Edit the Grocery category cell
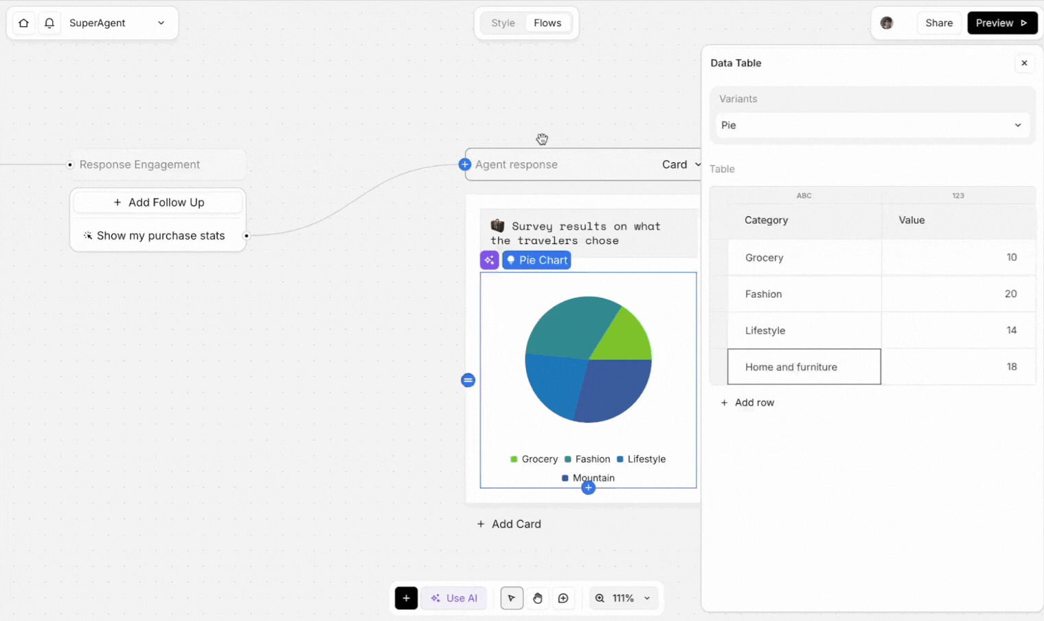The height and width of the screenshot is (621, 1044). pos(804,257)
